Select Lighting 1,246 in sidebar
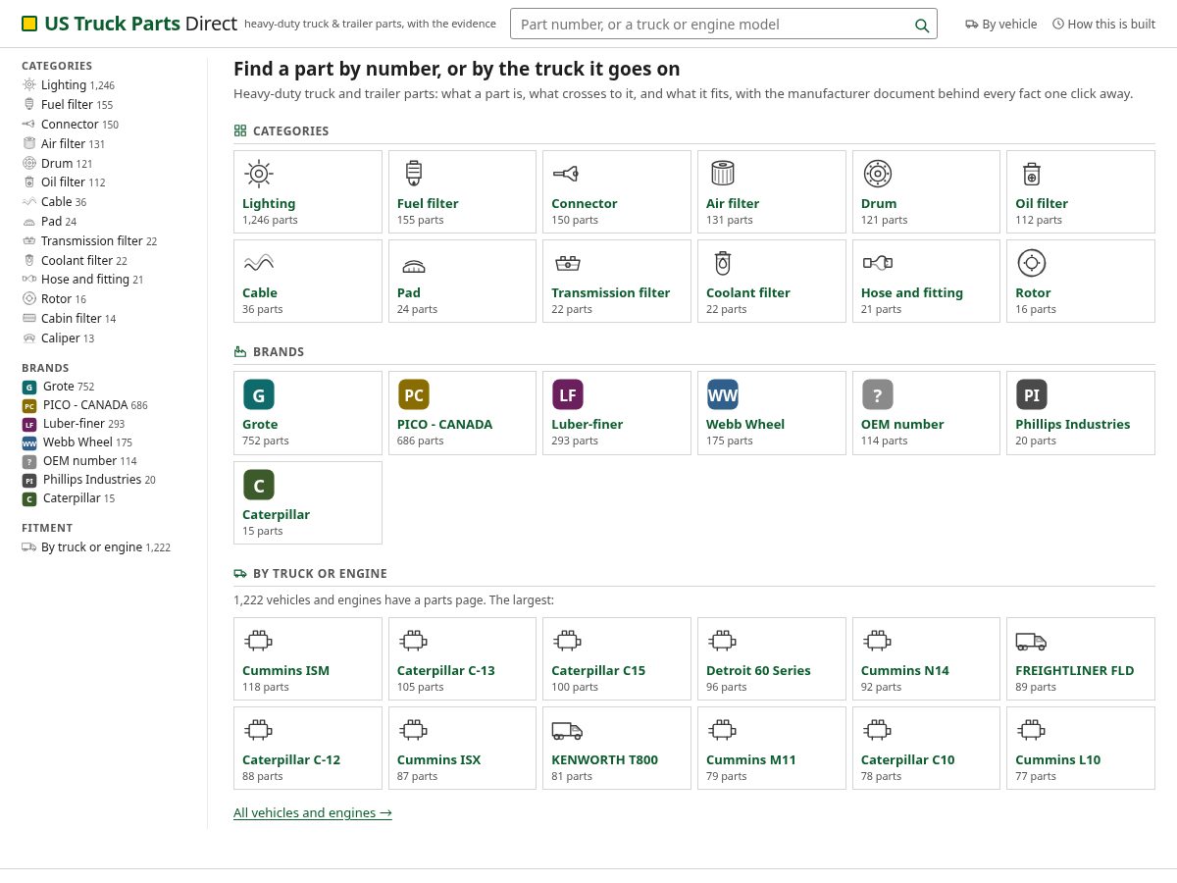 pyautogui.click(x=69, y=85)
